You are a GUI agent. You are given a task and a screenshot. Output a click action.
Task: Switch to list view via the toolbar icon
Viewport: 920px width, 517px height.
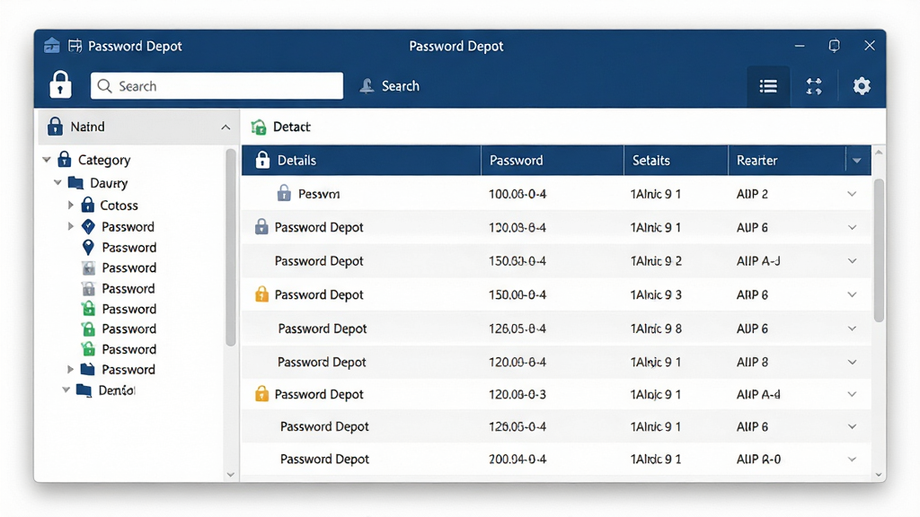click(x=768, y=86)
